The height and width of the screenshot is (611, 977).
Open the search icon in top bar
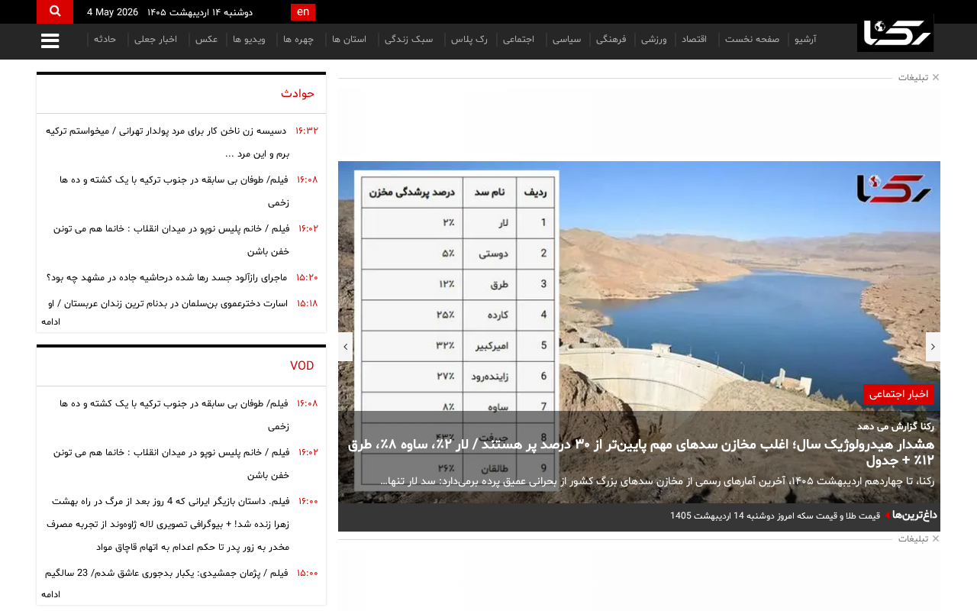coord(55,11)
